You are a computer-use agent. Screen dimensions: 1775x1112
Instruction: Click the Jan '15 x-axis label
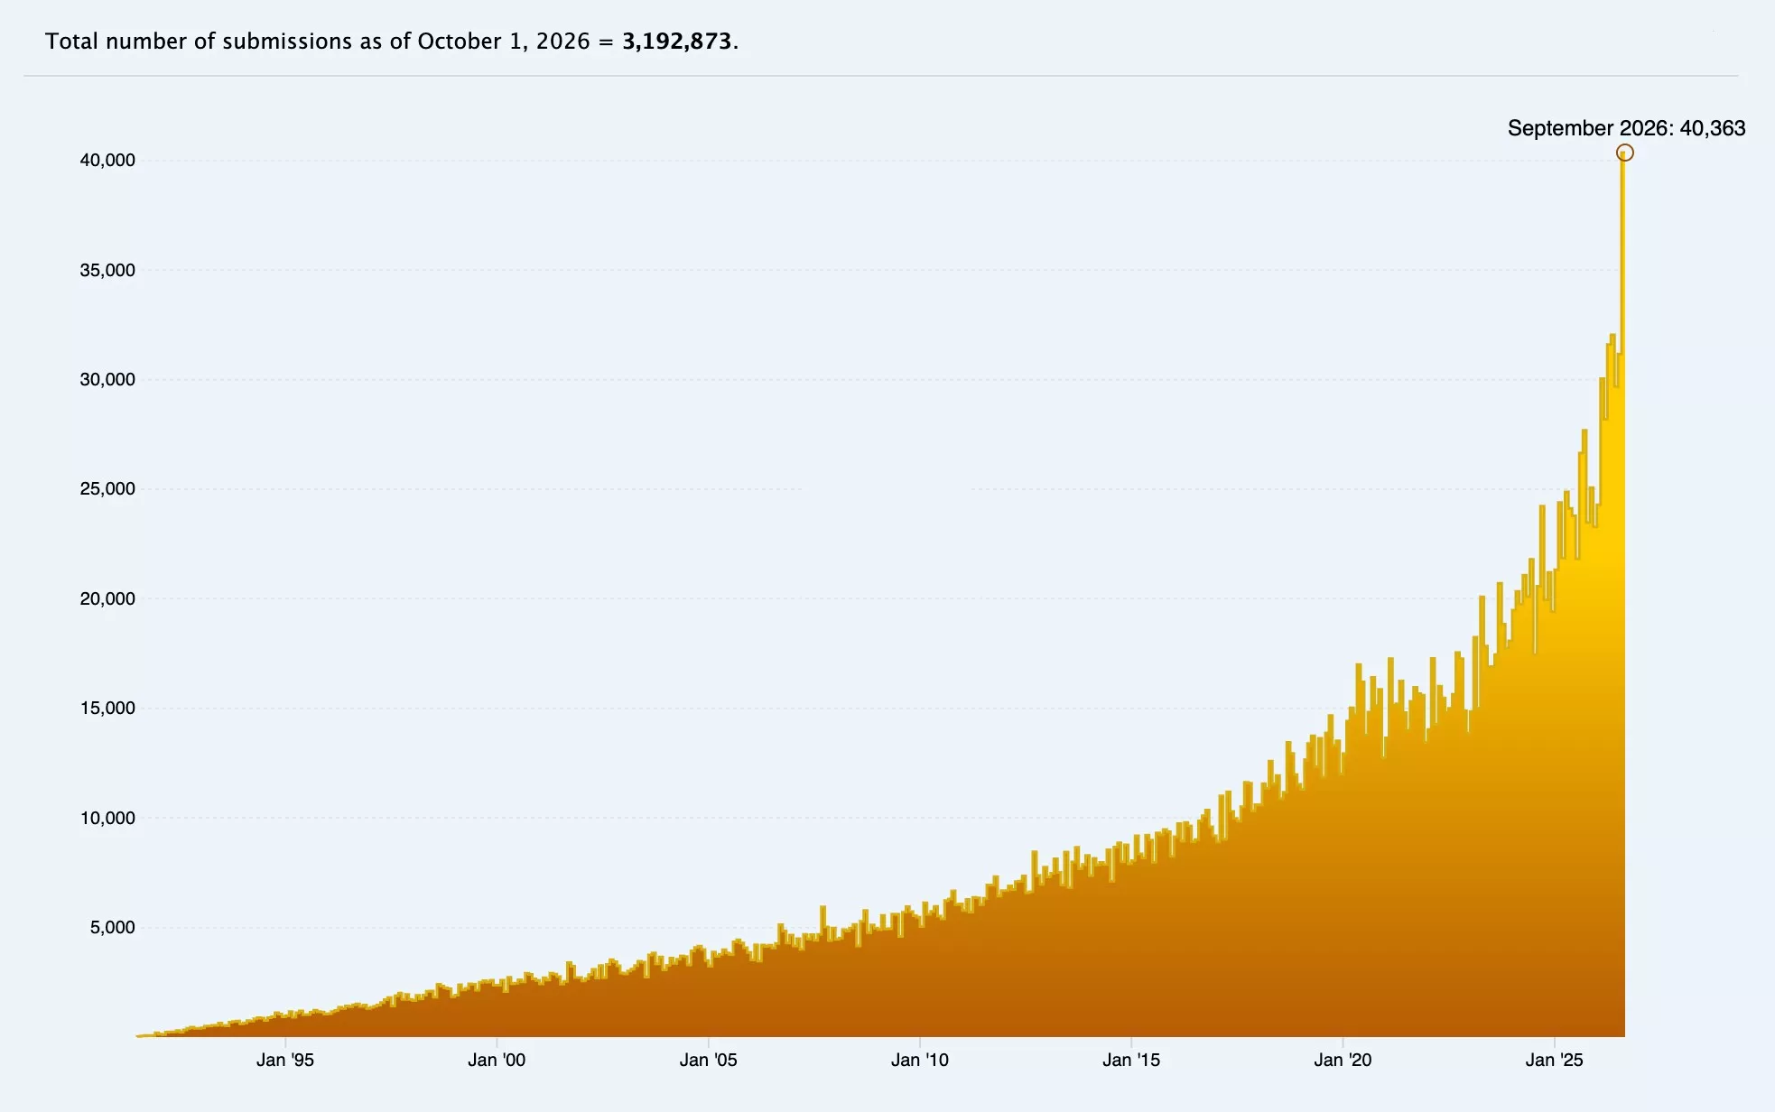1131,1060
